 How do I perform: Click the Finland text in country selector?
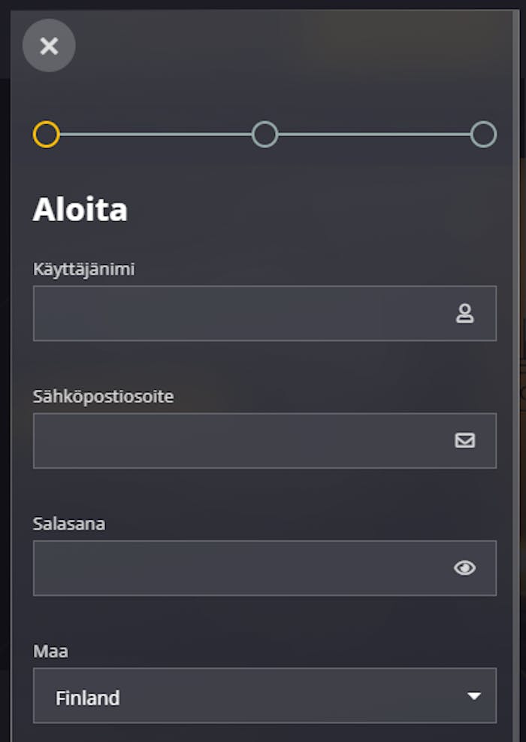pyautogui.click(x=87, y=698)
